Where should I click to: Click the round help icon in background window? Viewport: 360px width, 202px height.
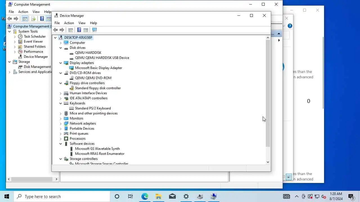pyautogui.click(x=290, y=26)
